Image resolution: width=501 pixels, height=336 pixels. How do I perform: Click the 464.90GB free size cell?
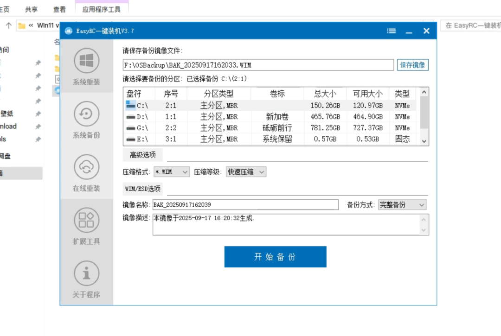pos(368,117)
